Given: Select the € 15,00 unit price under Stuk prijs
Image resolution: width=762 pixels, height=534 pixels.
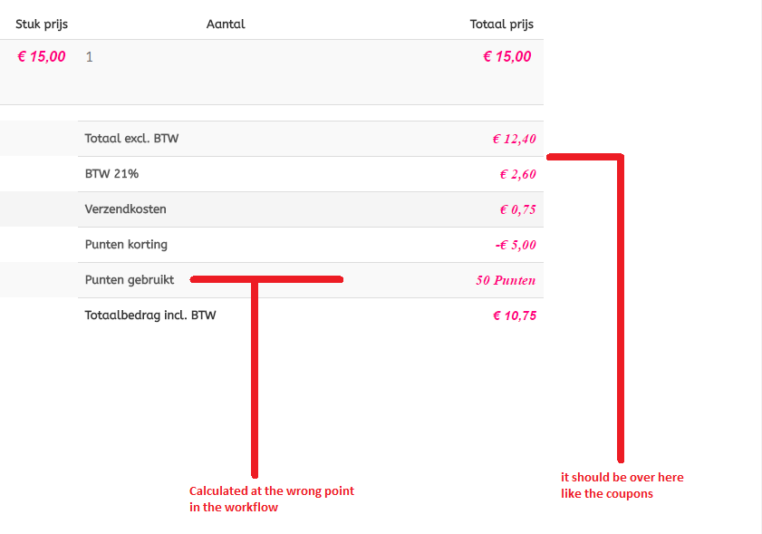Looking at the screenshot, I should click(42, 56).
